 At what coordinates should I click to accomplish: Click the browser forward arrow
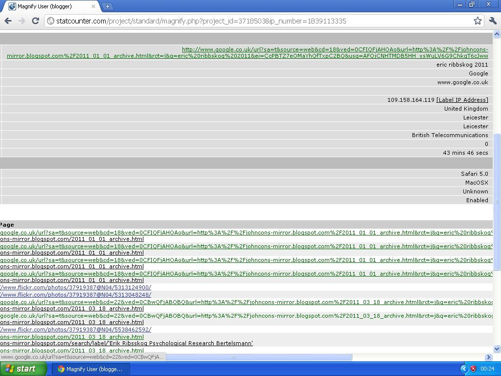22,21
